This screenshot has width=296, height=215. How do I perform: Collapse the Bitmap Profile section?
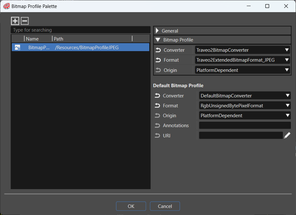click(158, 40)
